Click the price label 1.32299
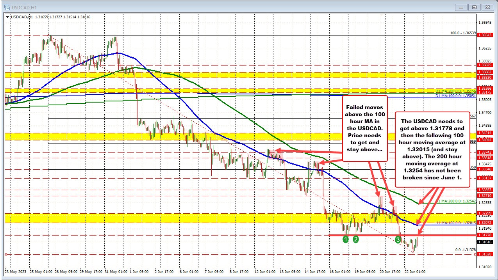This screenshot has width=498, height=280. (484, 213)
